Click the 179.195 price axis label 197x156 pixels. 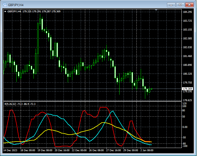187,92
